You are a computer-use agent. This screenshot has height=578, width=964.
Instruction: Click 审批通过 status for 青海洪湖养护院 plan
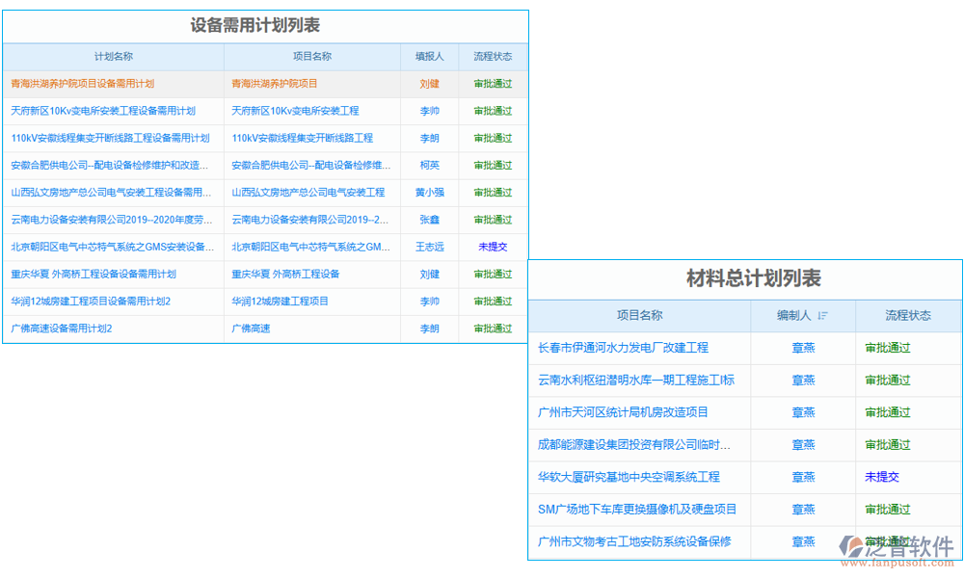point(492,84)
